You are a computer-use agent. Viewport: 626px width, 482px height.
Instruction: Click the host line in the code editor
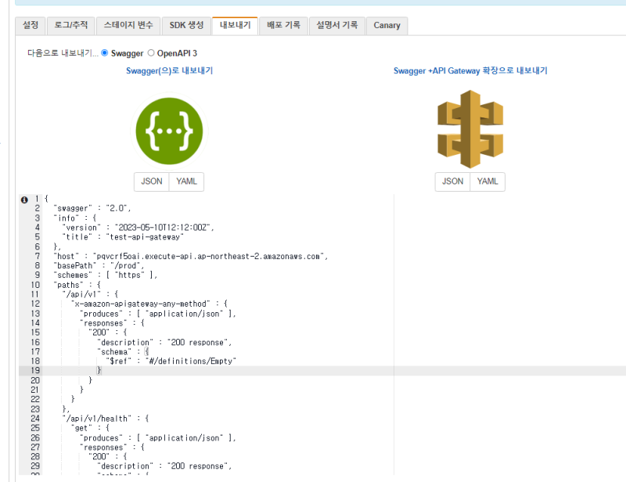pos(188,256)
